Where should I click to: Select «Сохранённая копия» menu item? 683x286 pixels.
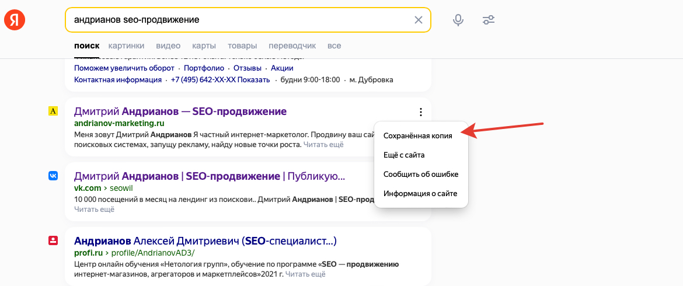(x=417, y=135)
